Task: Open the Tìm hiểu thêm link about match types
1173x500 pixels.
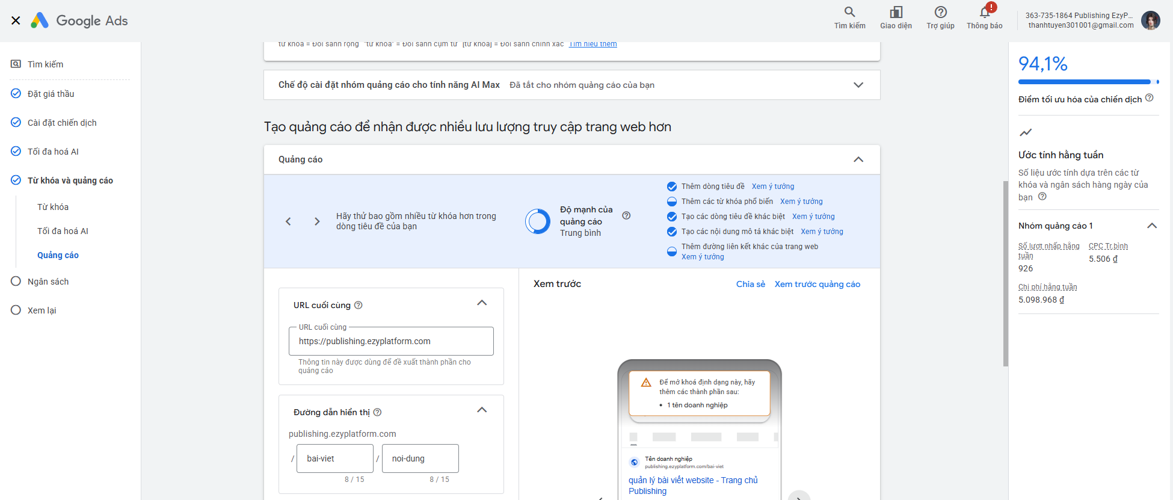Action: [593, 45]
